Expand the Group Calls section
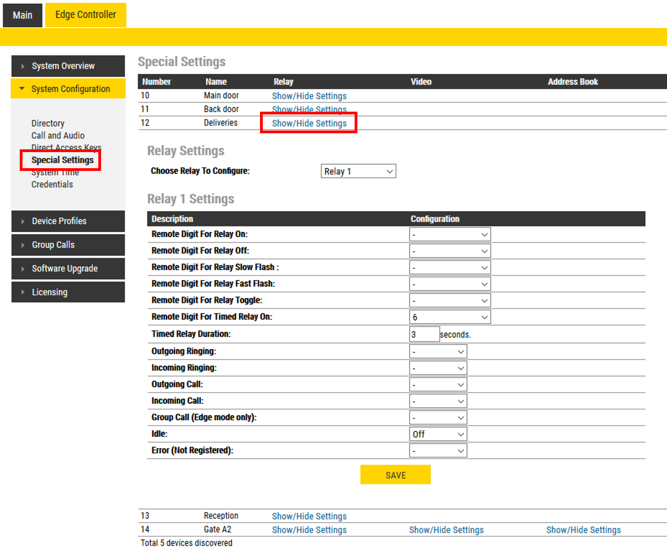The width and height of the screenshot is (667, 551). 68,245
